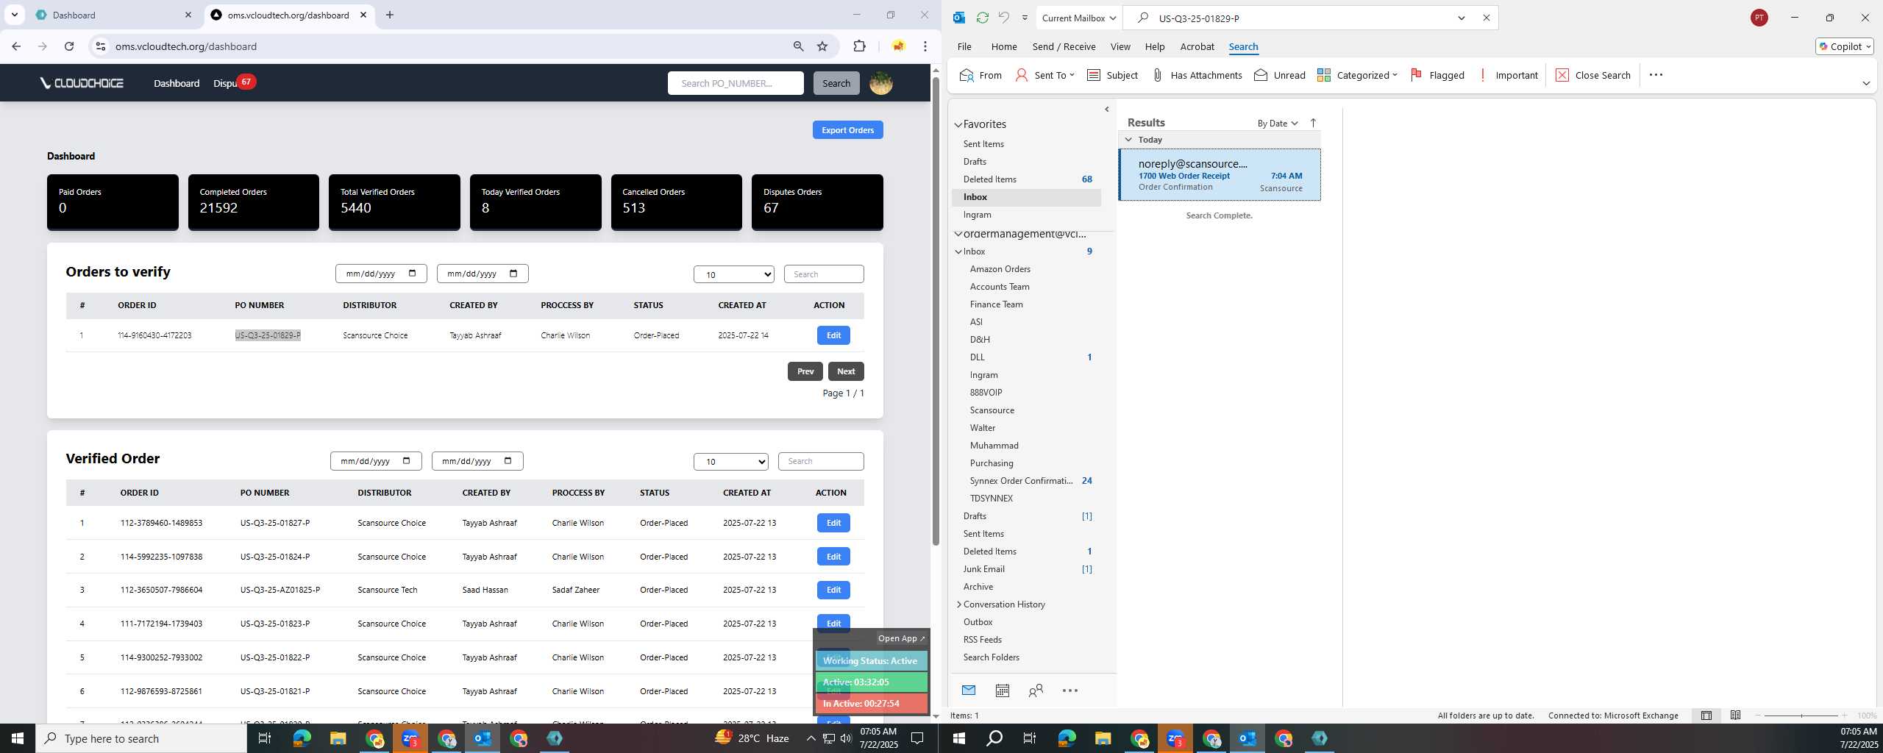Expand the search options dropdown arrow
The image size is (1883, 753).
point(1462,18)
